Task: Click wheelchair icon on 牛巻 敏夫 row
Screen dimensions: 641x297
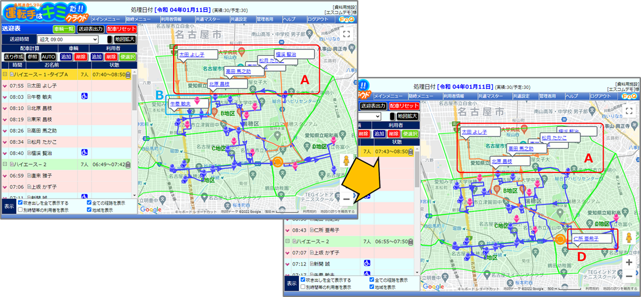Action: pos(84,97)
